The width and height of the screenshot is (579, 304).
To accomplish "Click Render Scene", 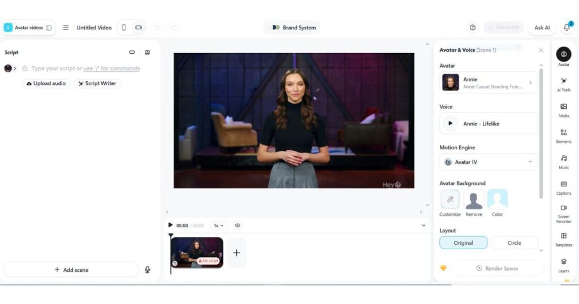I will (497, 268).
